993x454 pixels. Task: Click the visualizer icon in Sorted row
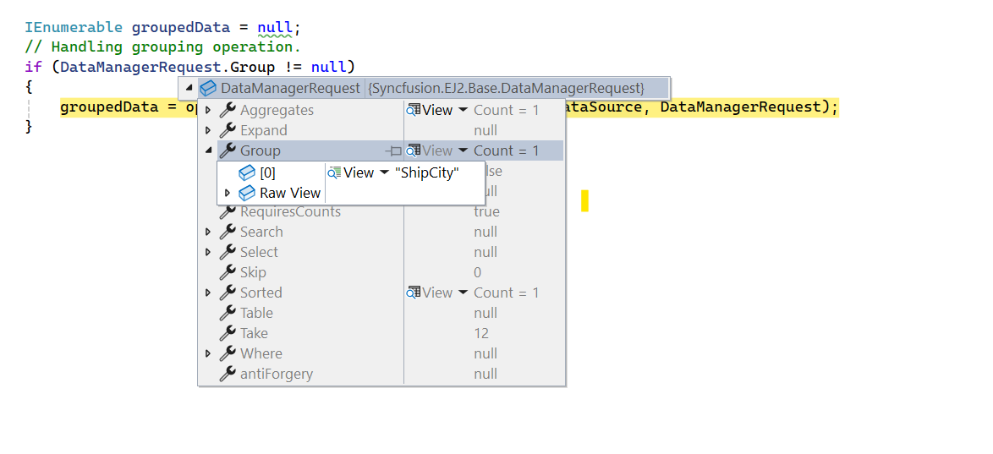(x=414, y=293)
